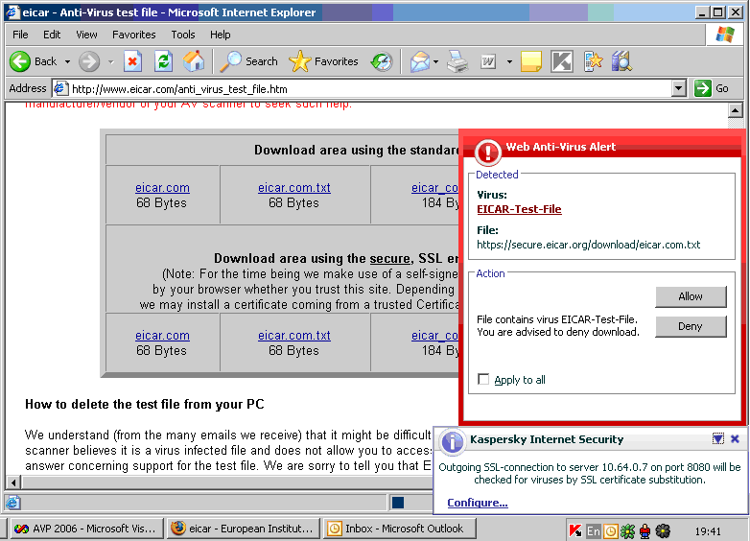Click the Kaspersky tray icon
Screen dimensions: 750x541
pos(575,530)
